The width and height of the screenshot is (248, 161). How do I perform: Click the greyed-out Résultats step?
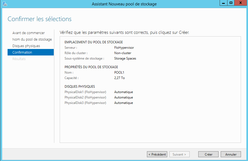pos(19,59)
